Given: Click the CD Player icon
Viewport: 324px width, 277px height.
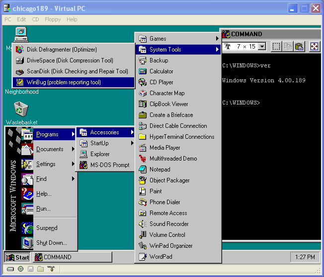Looking at the screenshot, I should coord(143,82).
